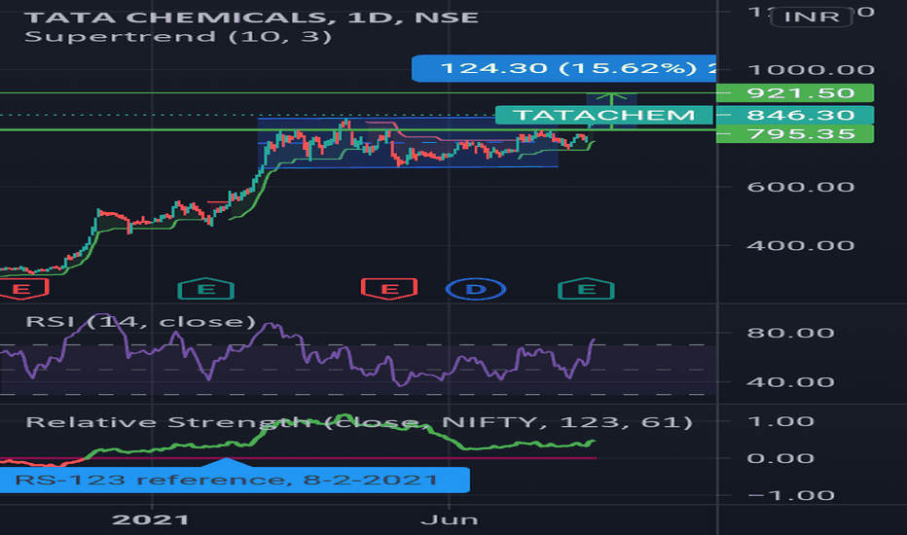Image resolution: width=907 pixels, height=535 pixels.
Task: Click the 124.30 (15.62%) measurement label
Action: (564, 68)
